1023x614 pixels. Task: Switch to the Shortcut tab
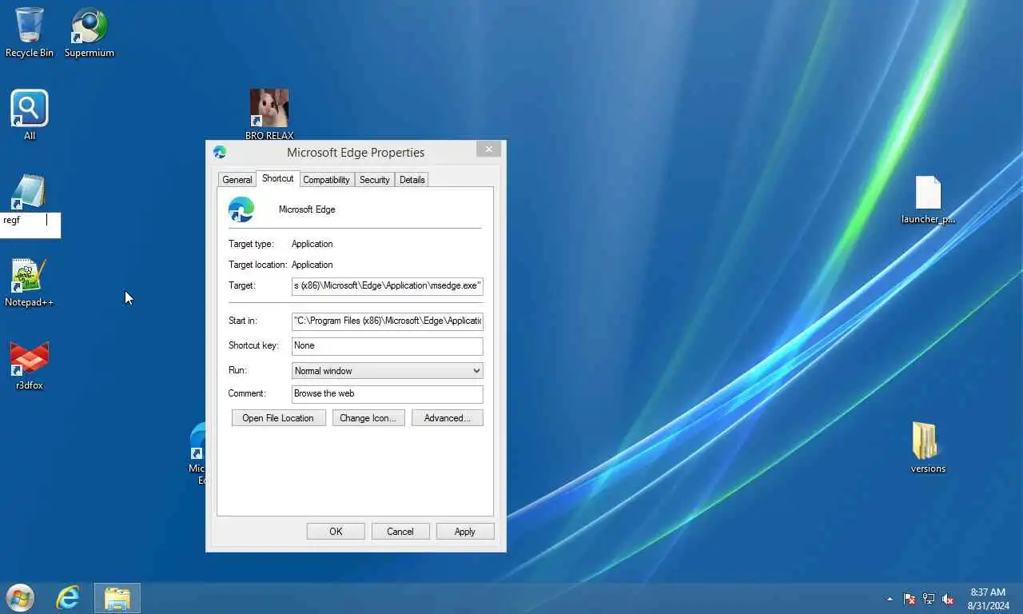277,178
